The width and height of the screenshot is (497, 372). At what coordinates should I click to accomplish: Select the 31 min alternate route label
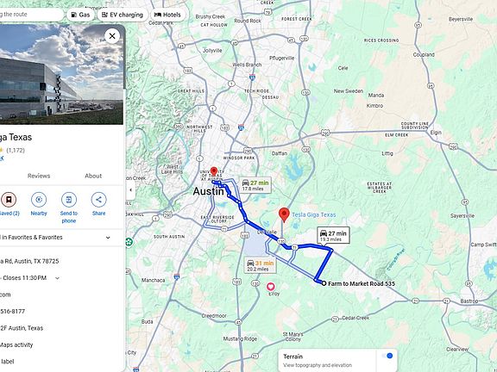coord(260,265)
